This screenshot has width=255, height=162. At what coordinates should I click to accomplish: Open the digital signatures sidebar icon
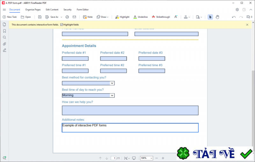pyautogui.click(x=4, y=50)
